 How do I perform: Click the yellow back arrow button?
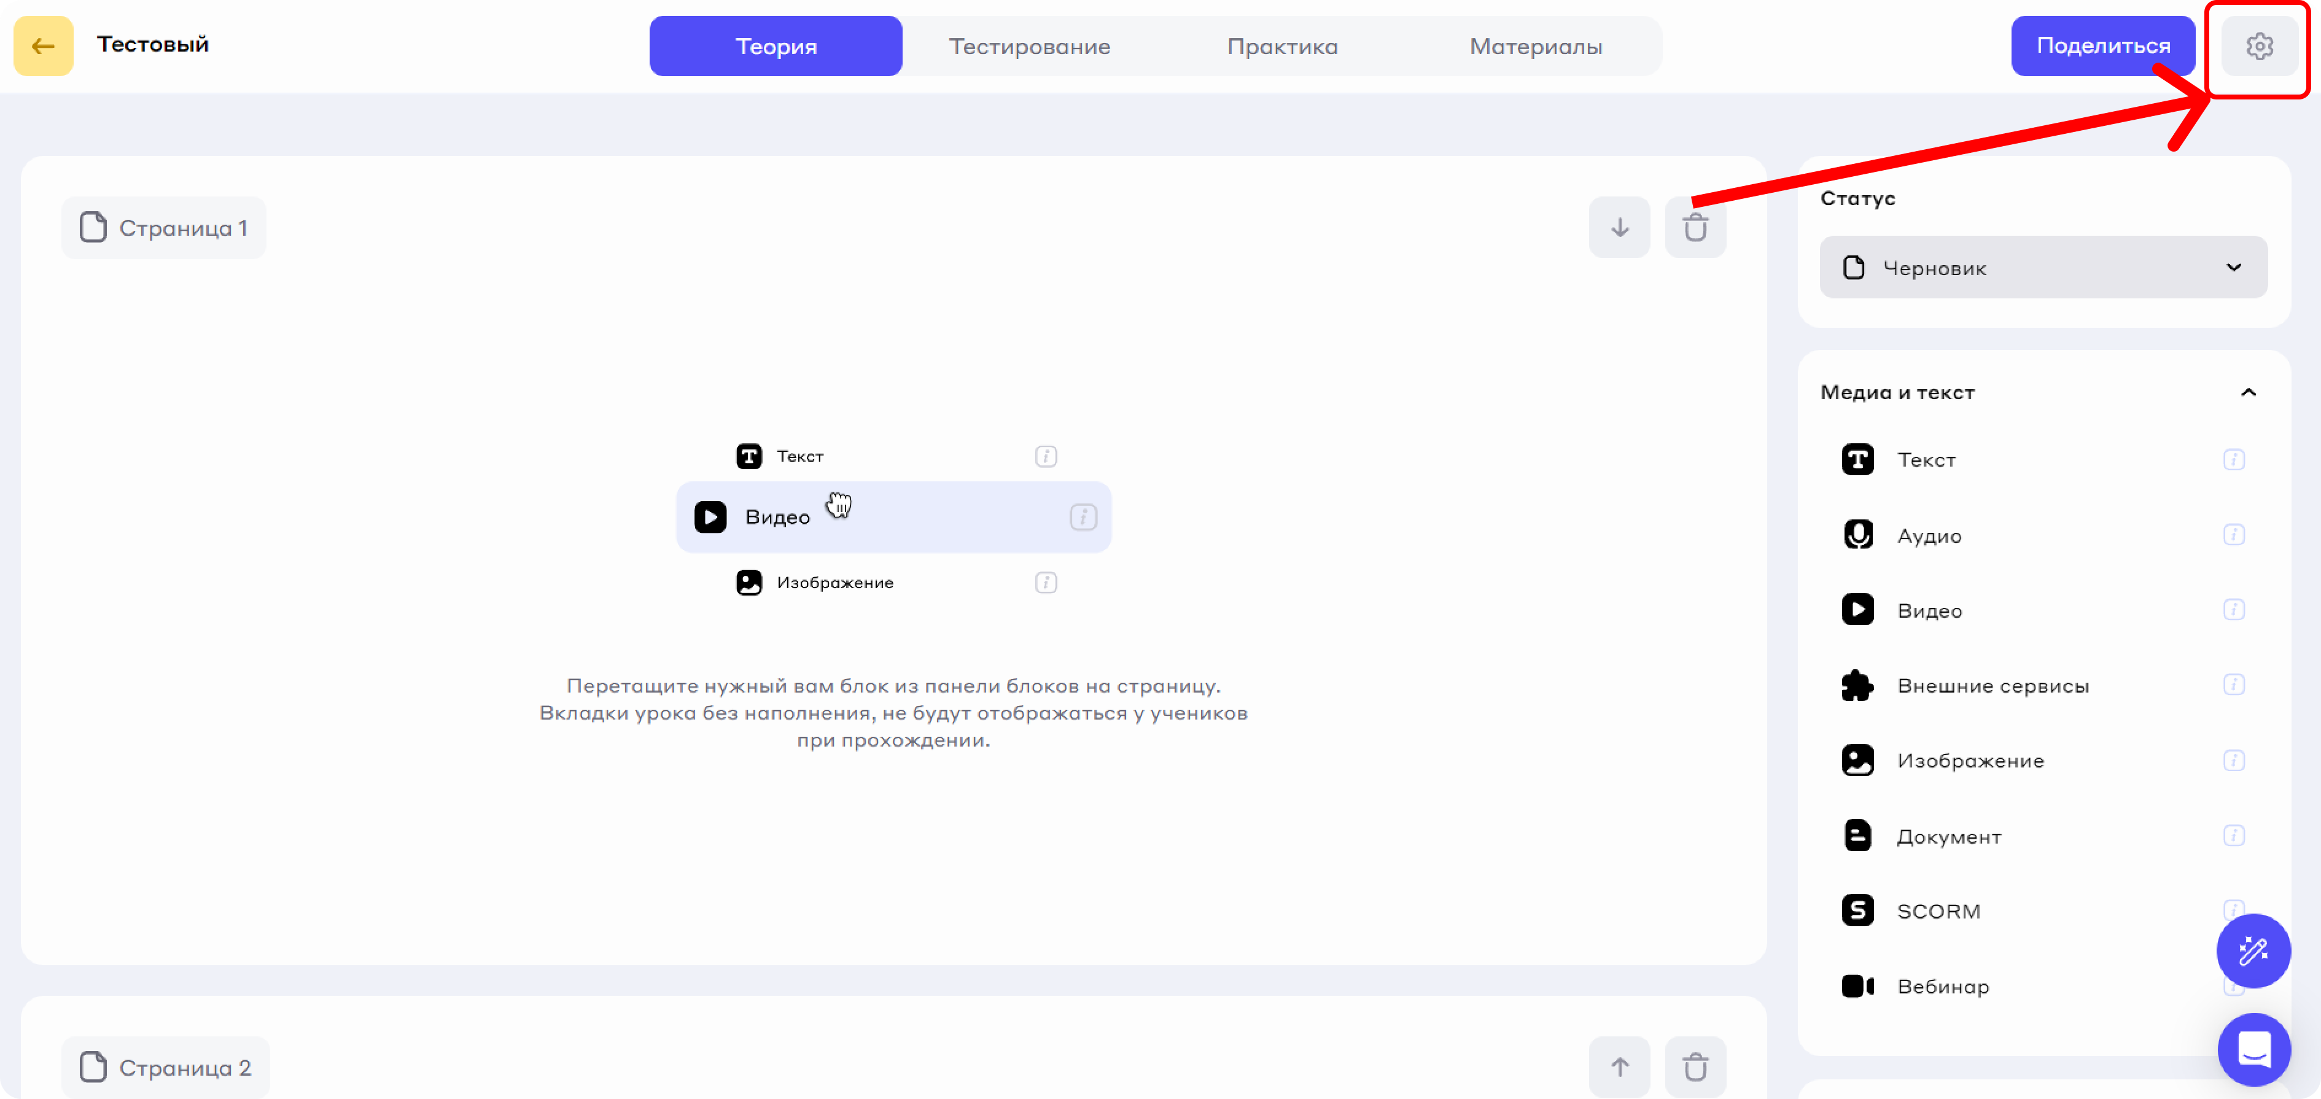click(x=43, y=46)
